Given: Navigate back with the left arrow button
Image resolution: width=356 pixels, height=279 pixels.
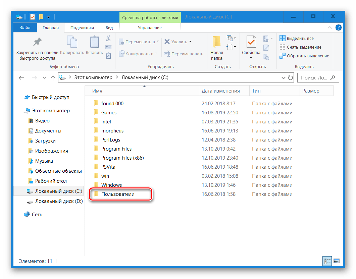Looking at the screenshot, I should (x=21, y=77).
